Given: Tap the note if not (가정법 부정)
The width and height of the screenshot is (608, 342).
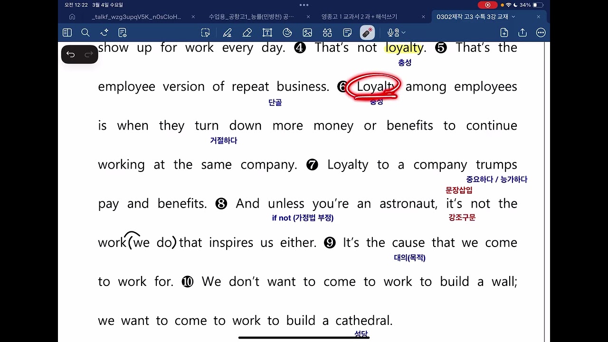Looking at the screenshot, I should pos(303,218).
